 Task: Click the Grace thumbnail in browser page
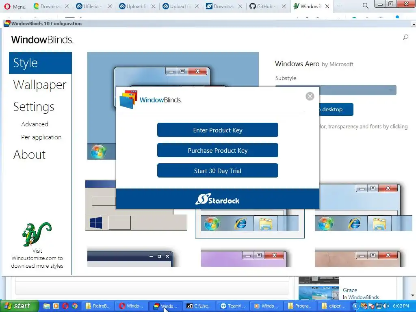[318, 292]
